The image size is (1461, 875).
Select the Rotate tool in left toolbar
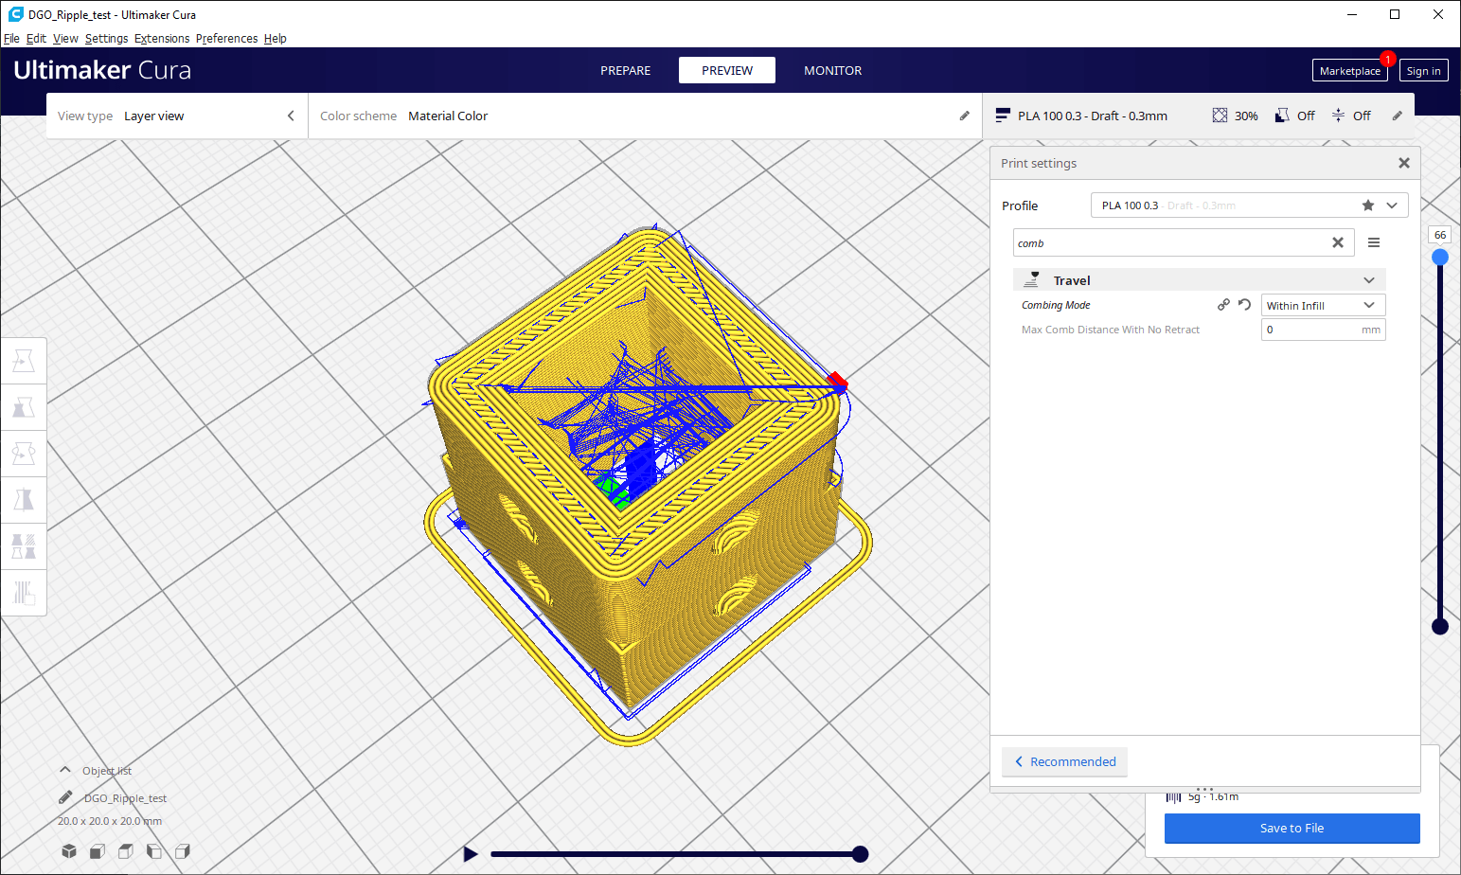(24, 454)
